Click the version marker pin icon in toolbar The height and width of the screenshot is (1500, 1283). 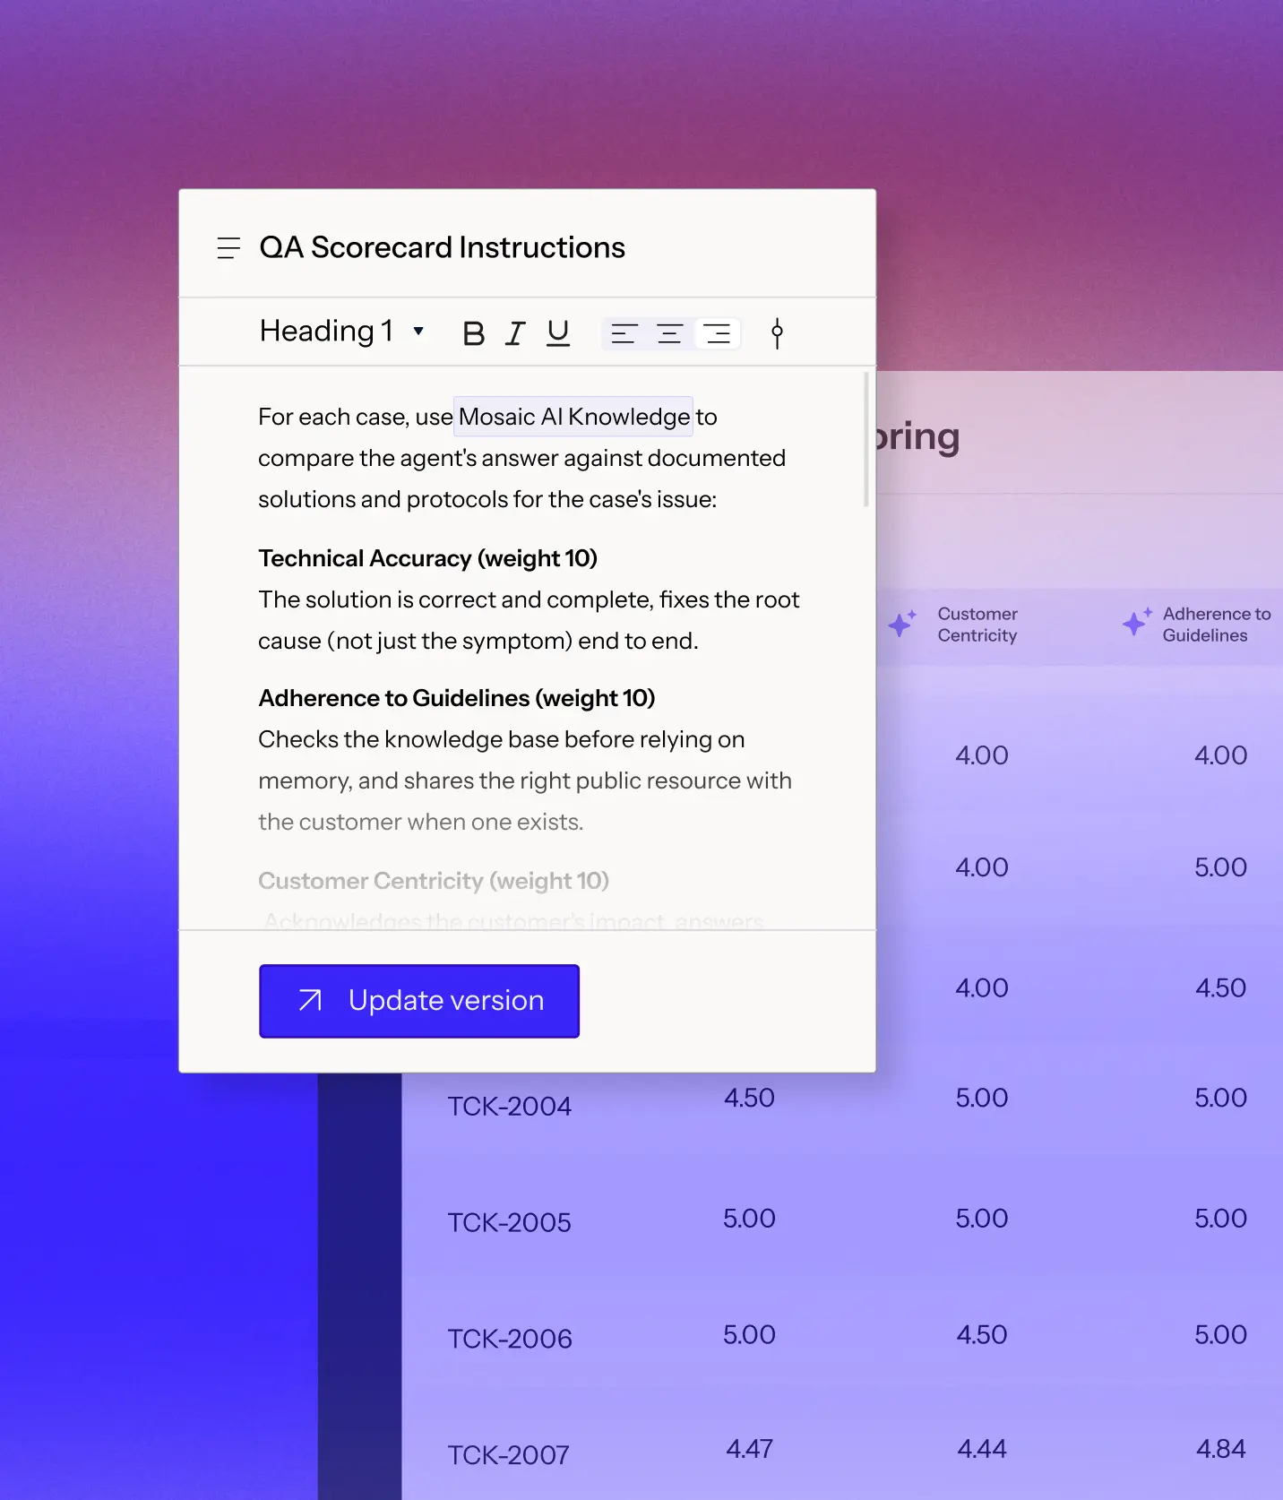(x=777, y=333)
